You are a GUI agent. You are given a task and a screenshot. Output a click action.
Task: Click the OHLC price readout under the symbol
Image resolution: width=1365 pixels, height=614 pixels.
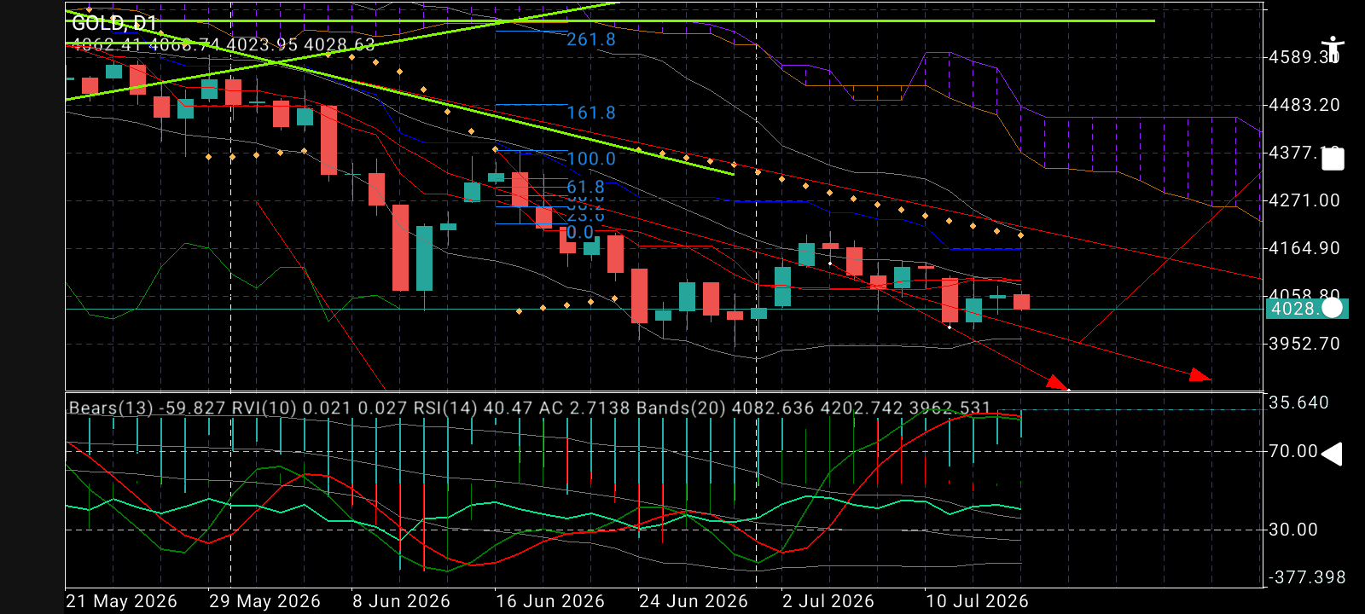click(x=224, y=44)
